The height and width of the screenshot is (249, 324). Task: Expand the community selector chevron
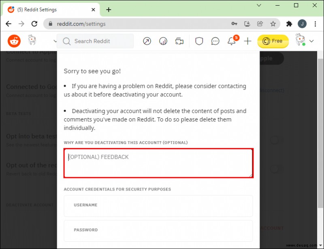click(55, 41)
